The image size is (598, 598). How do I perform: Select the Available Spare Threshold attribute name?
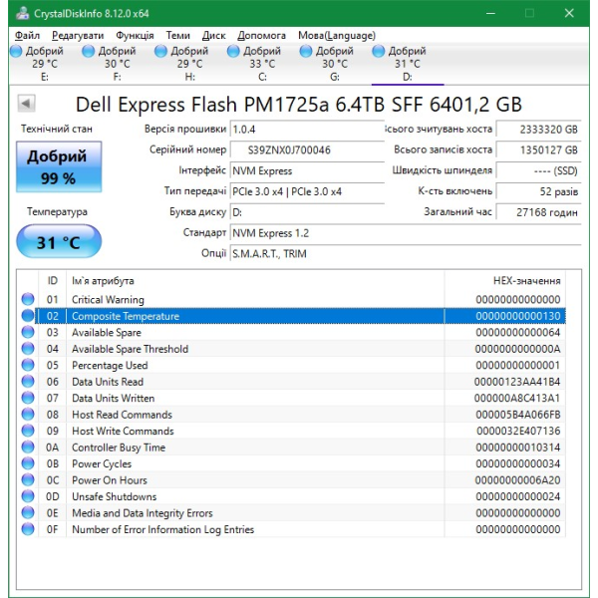click(130, 349)
